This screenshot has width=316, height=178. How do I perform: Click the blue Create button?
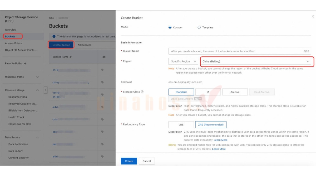(x=129, y=161)
